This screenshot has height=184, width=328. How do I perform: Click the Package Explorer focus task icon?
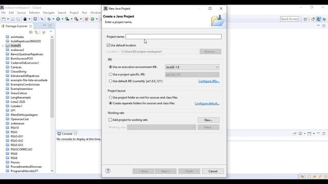coord(44,32)
